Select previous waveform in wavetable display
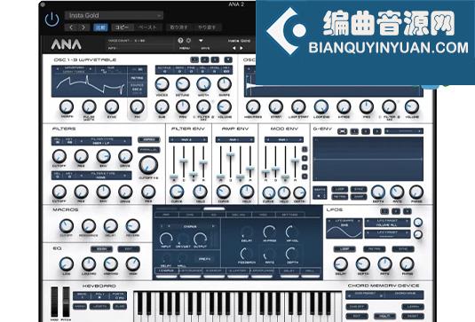475x322 pixels. [58, 69]
